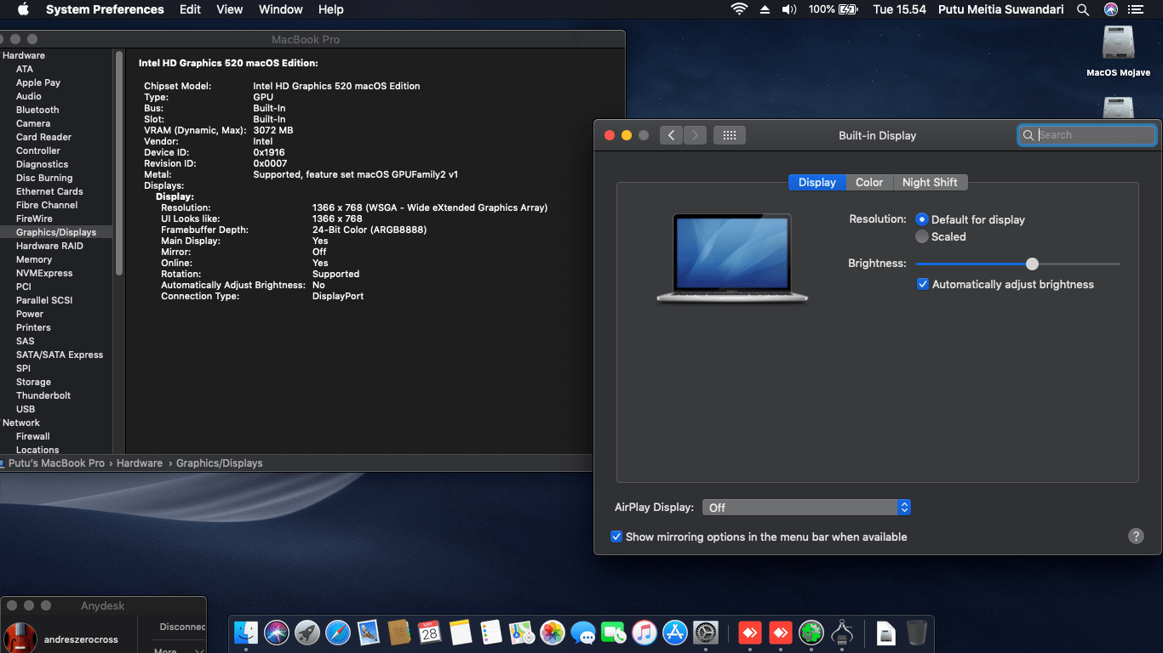This screenshot has height=653, width=1163.
Task: Switch to the Night Shift tab
Action: 930,182
